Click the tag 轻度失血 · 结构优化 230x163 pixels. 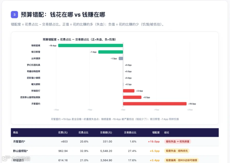point(177,151)
